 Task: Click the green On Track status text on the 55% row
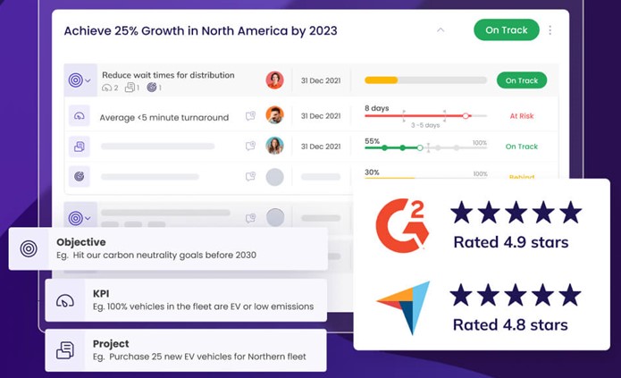(522, 147)
